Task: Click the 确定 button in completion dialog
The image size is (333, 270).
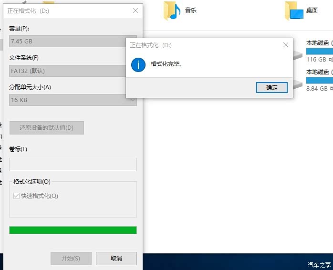Action: coord(271,87)
